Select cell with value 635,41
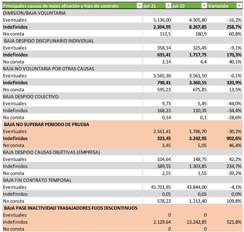Viewport: 244px width, 232px height. click(157, 55)
